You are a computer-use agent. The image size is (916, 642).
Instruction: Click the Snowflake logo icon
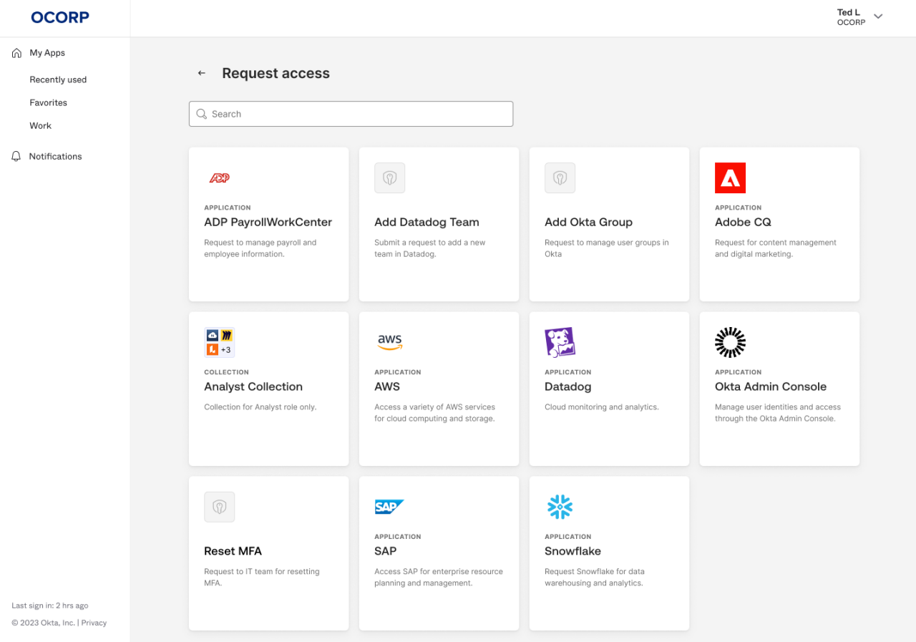tap(560, 507)
